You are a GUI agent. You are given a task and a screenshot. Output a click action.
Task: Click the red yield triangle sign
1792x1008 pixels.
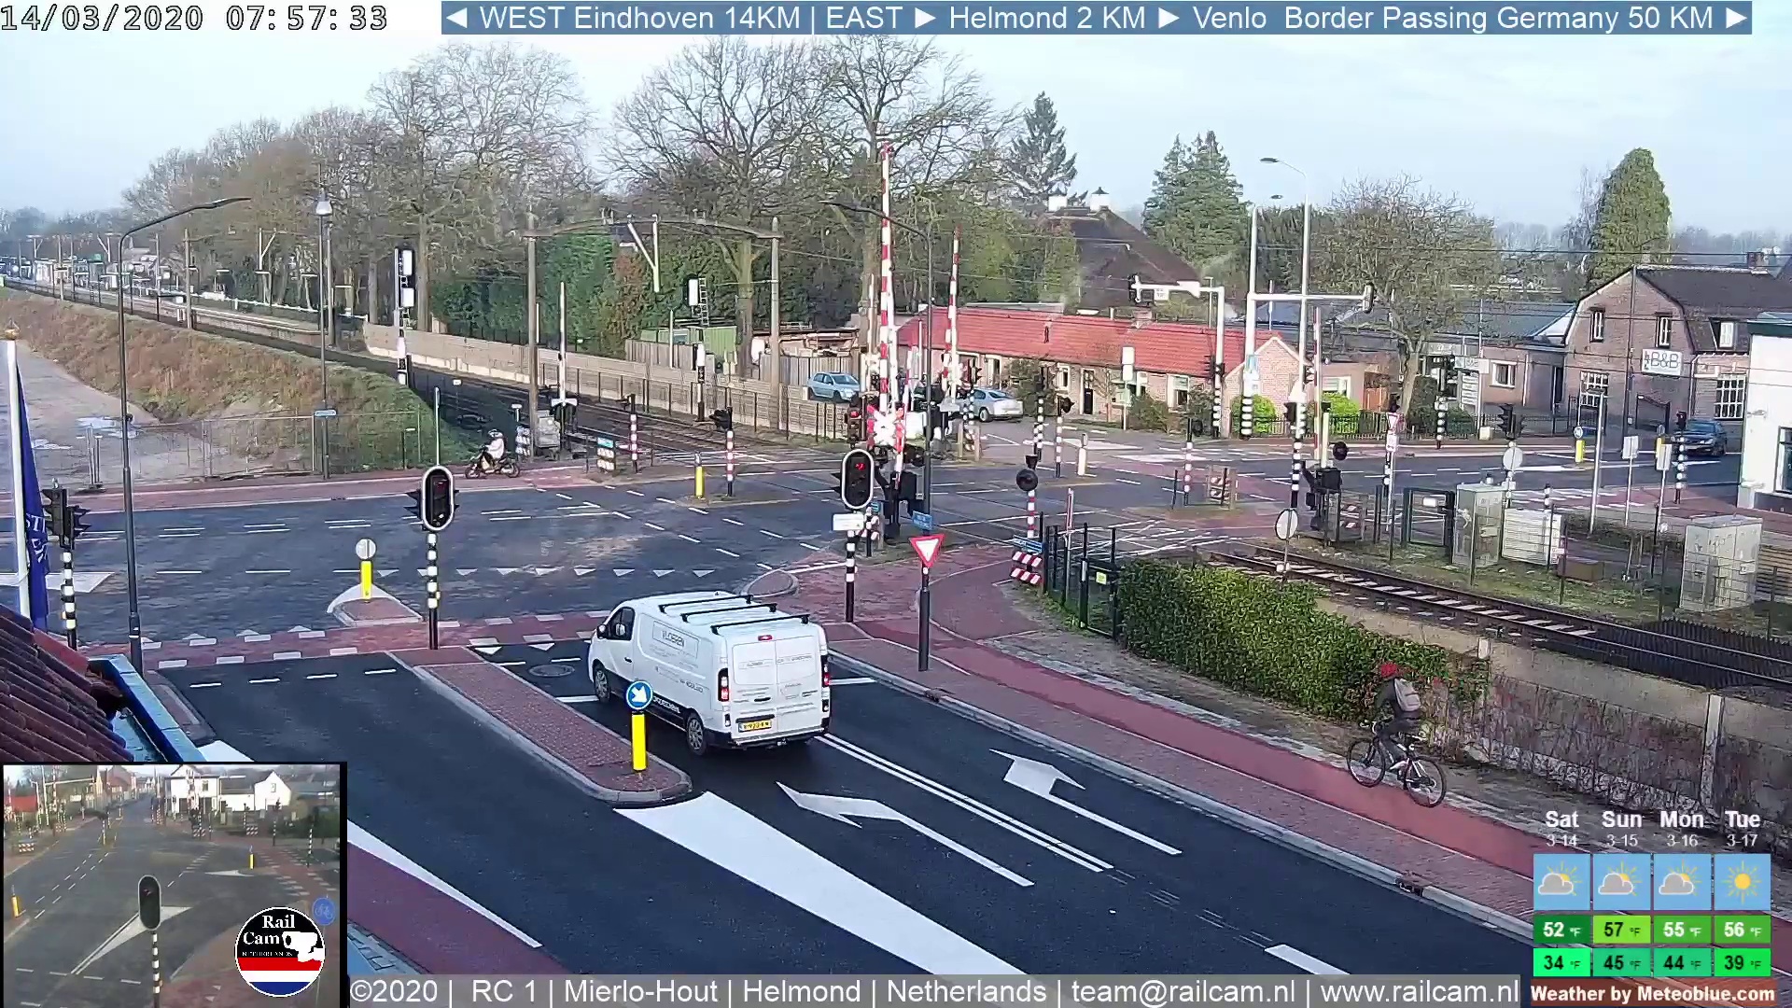[x=926, y=549]
